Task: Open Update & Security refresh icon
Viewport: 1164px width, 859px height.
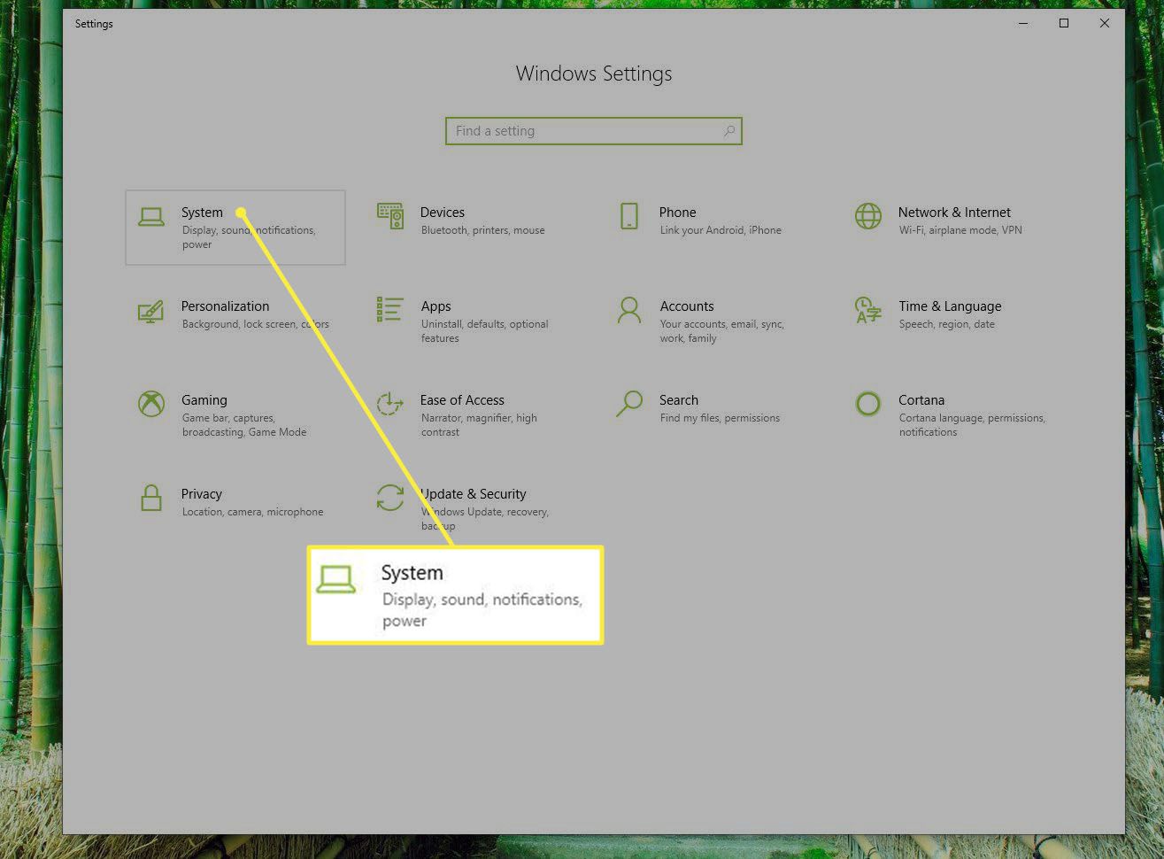Action: pyautogui.click(x=390, y=498)
